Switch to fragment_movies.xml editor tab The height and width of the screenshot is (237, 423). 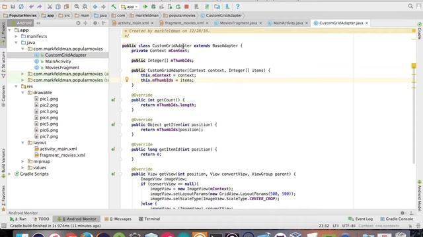(x=184, y=23)
